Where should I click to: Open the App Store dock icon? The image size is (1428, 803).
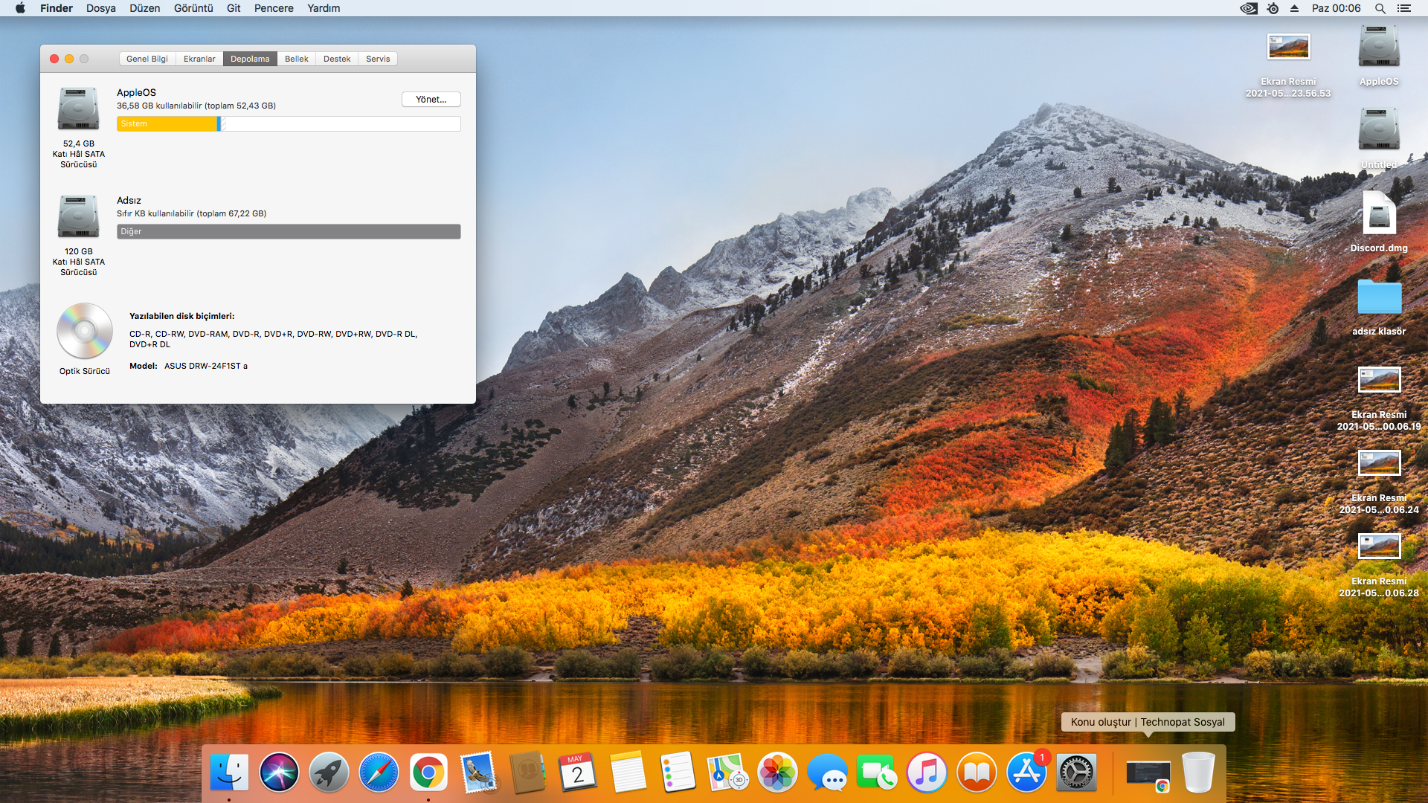click(x=1026, y=773)
